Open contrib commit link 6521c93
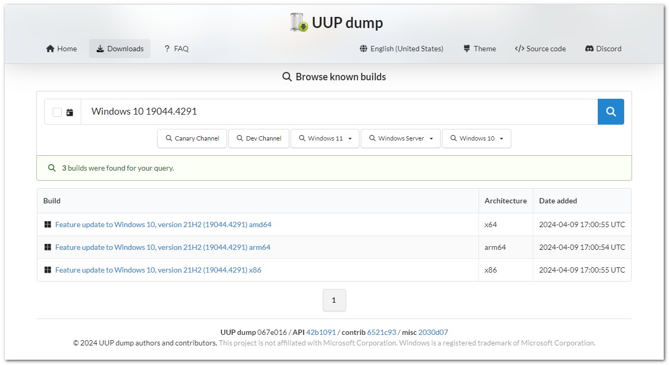 pos(381,332)
